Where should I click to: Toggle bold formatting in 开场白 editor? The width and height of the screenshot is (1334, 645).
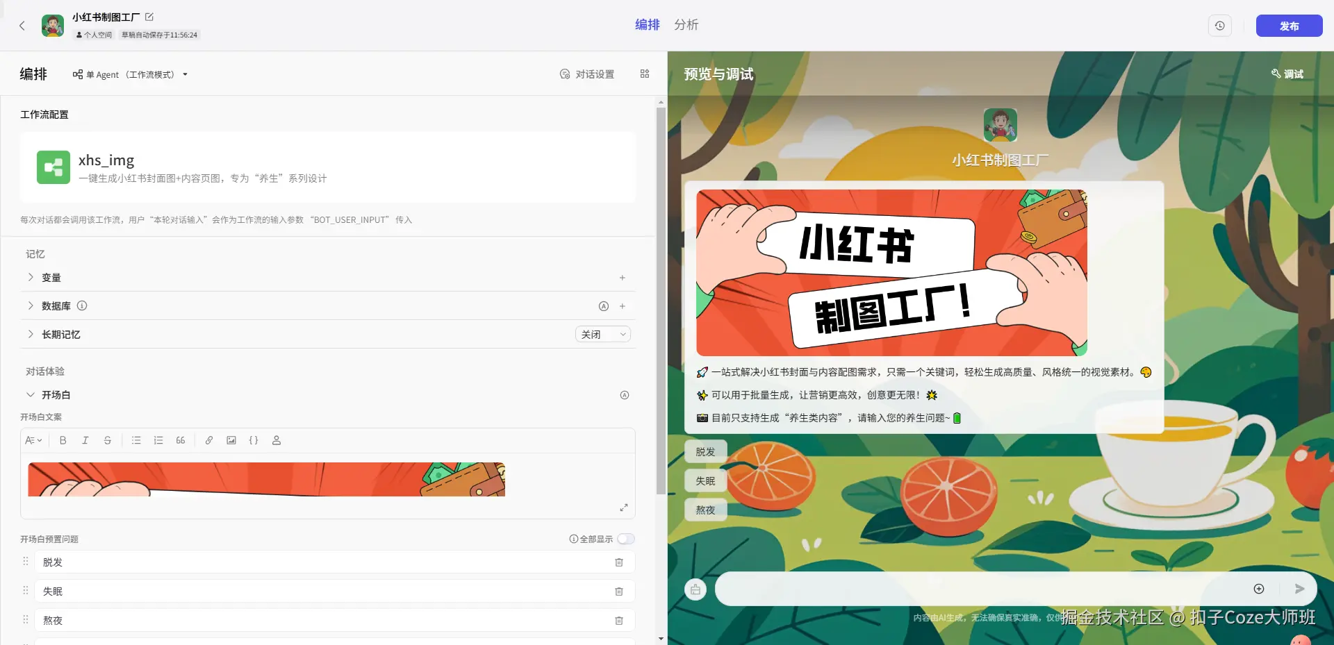[63, 440]
